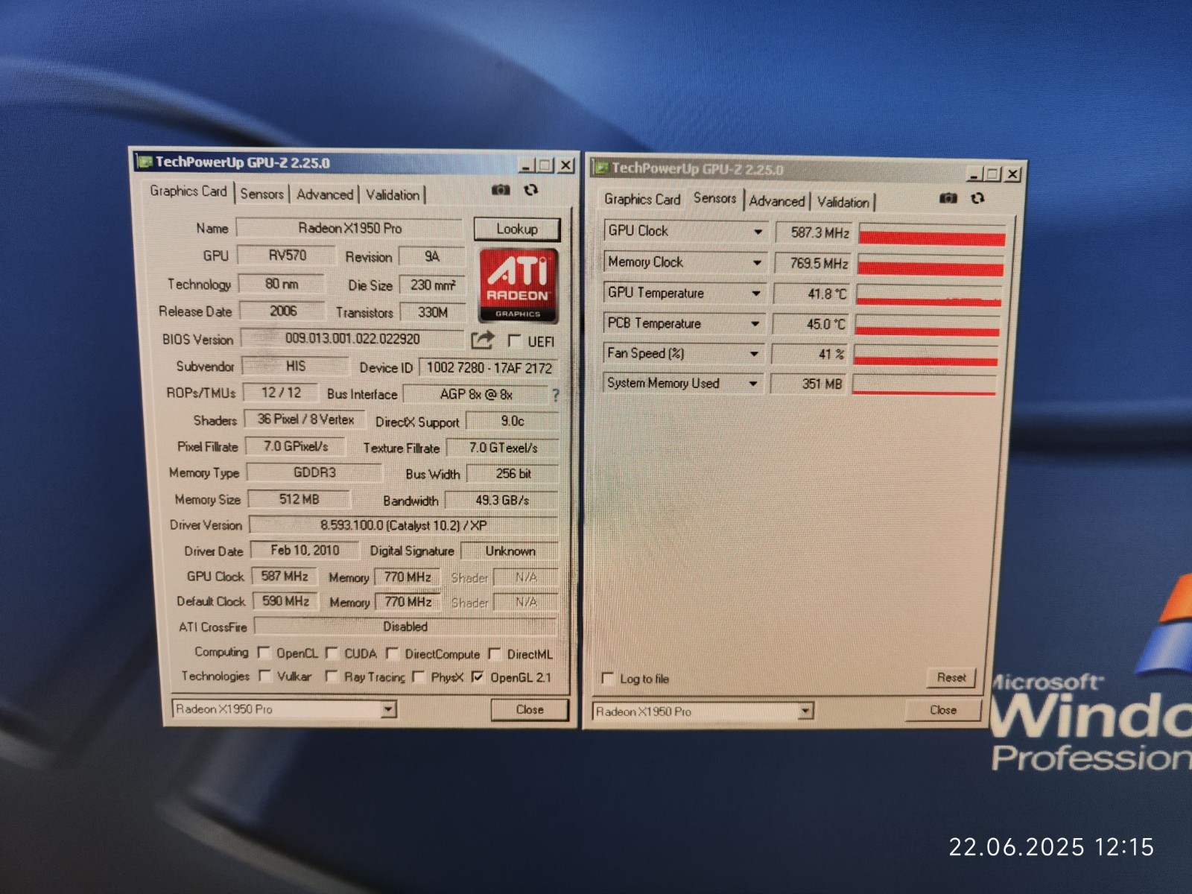
Task: Click the BIOS export share icon
Action: 482,340
